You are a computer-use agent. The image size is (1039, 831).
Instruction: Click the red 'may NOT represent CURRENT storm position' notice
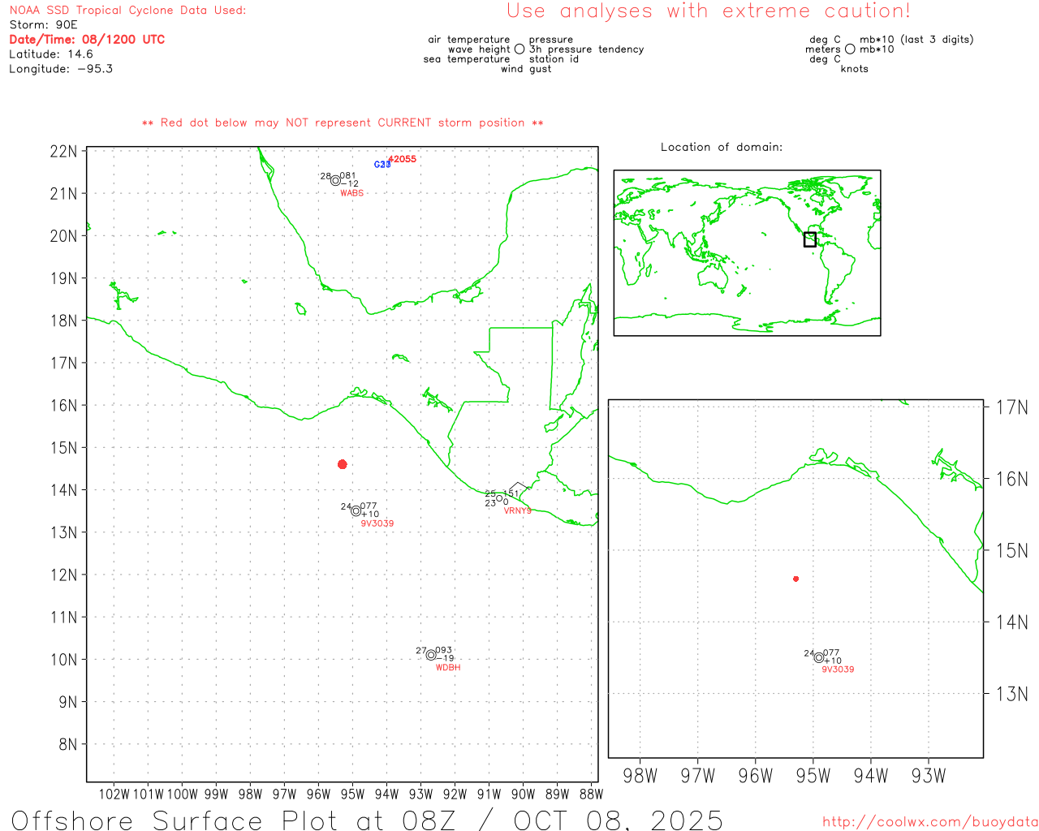coord(343,123)
